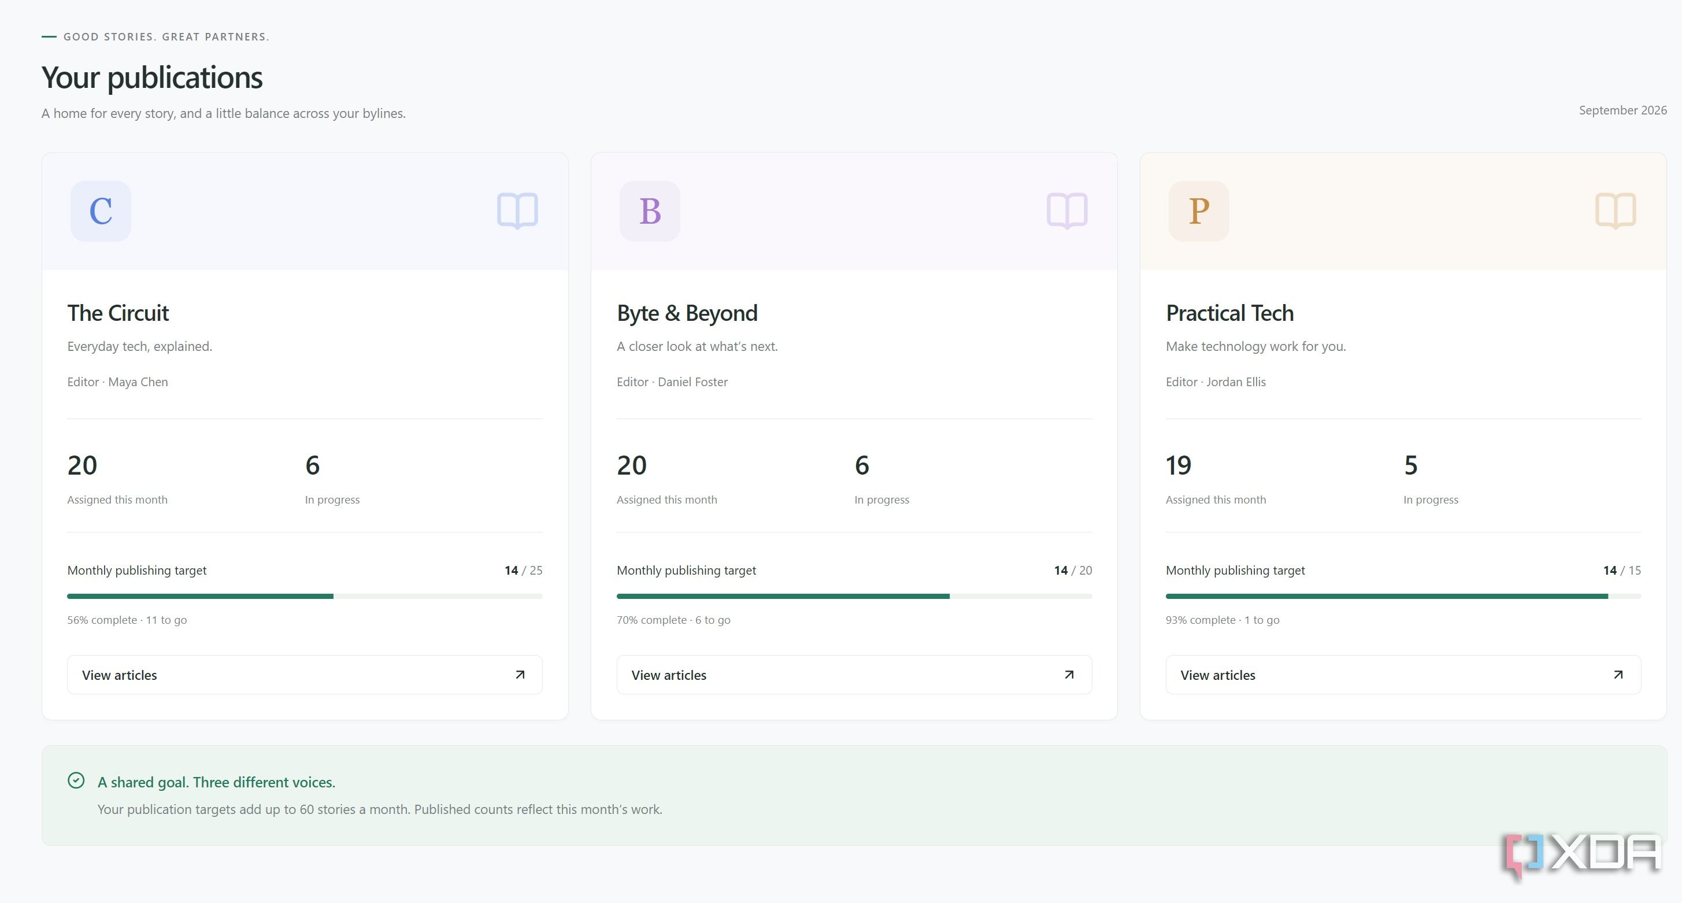
Task: Click 'Make technology work for you.' tagline
Action: click(x=1255, y=346)
